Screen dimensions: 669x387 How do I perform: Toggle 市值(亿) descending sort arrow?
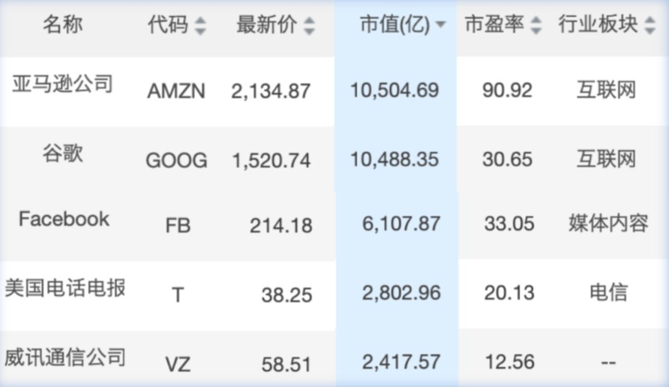click(x=440, y=25)
